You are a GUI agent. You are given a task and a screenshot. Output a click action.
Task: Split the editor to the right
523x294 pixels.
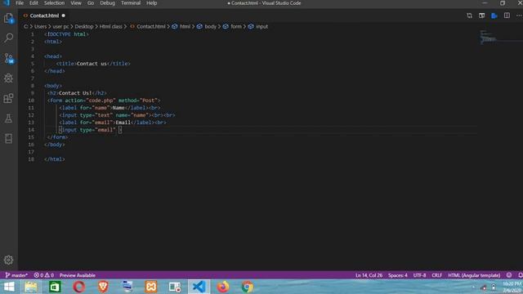(507, 16)
